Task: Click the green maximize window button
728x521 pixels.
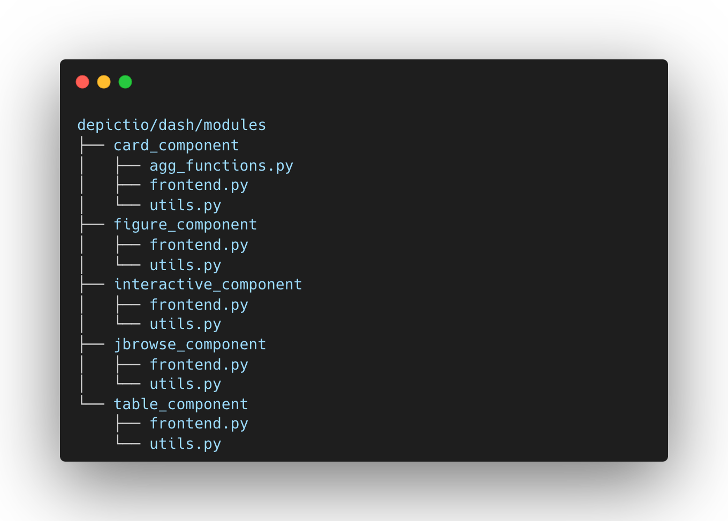Action: click(125, 82)
